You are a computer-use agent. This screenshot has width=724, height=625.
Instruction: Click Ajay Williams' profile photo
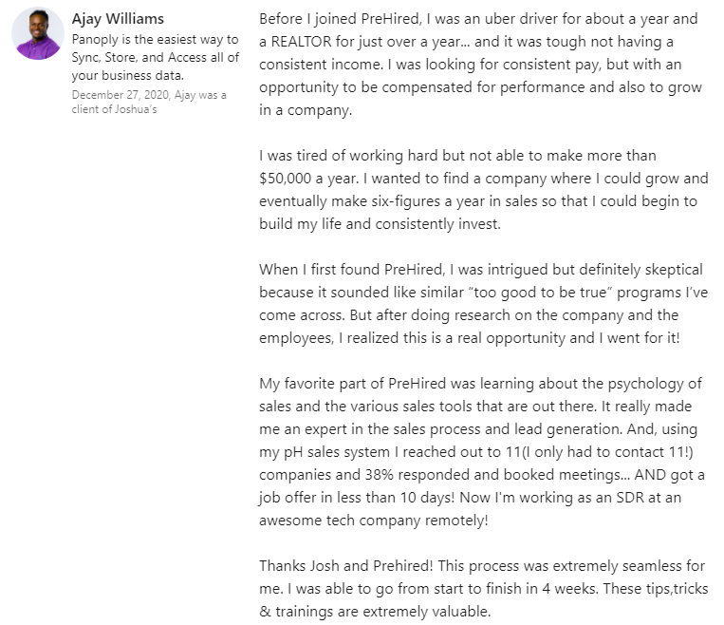[37, 34]
